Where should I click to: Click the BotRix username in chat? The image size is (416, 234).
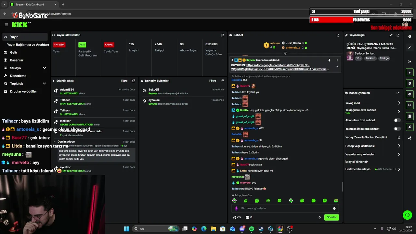[244, 110]
